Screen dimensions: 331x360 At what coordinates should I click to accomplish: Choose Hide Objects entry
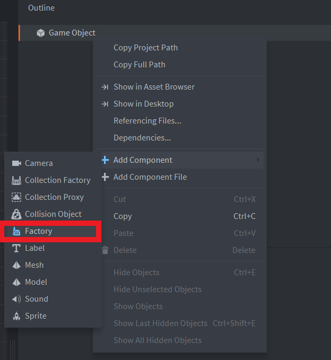pyautogui.click(x=180, y=273)
